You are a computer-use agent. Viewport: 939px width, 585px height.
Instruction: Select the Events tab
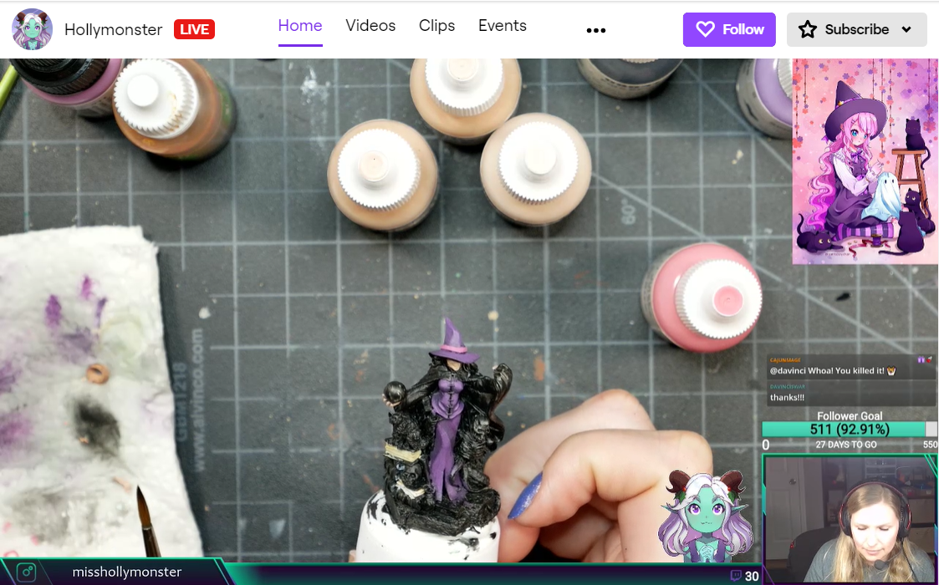tap(502, 26)
